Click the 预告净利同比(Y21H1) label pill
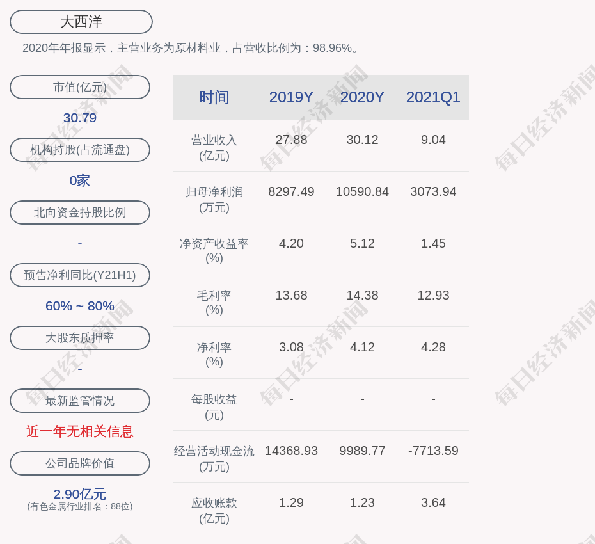 coord(80,275)
